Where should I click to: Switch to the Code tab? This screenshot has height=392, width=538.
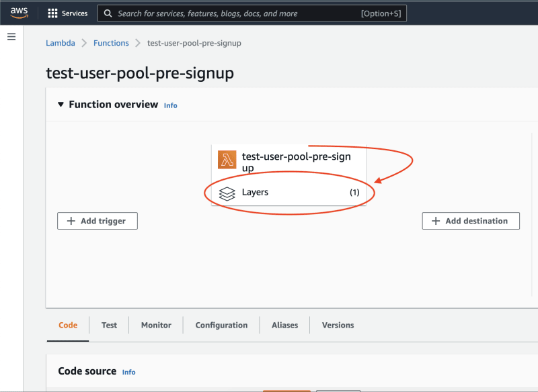68,326
